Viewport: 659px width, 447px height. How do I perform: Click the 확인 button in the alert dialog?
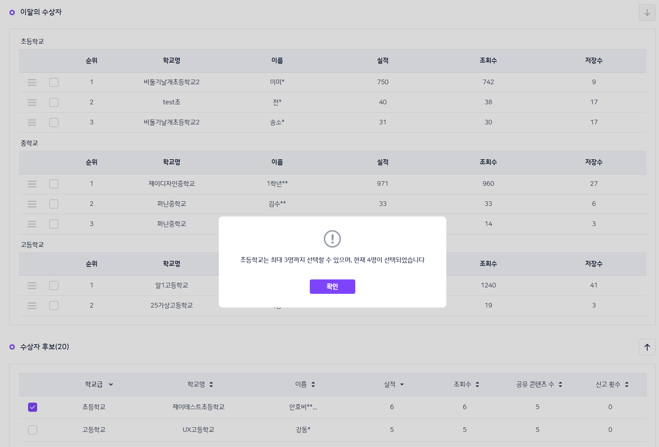[332, 287]
